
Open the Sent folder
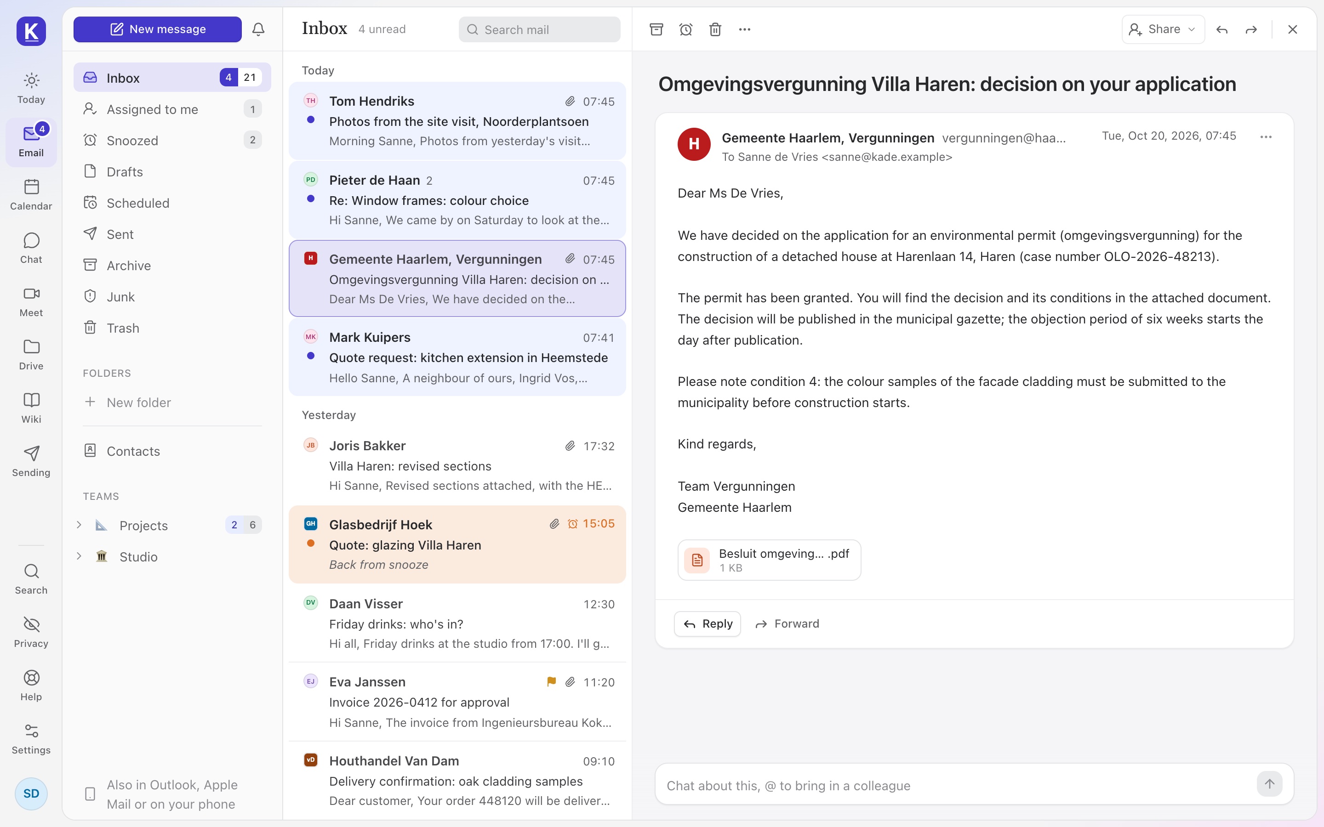(172, 234)
